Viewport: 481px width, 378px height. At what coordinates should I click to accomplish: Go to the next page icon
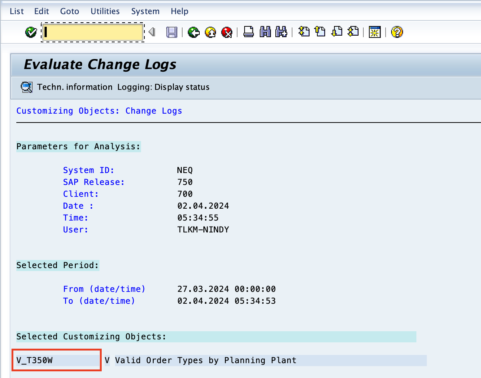tap(337, 32)
